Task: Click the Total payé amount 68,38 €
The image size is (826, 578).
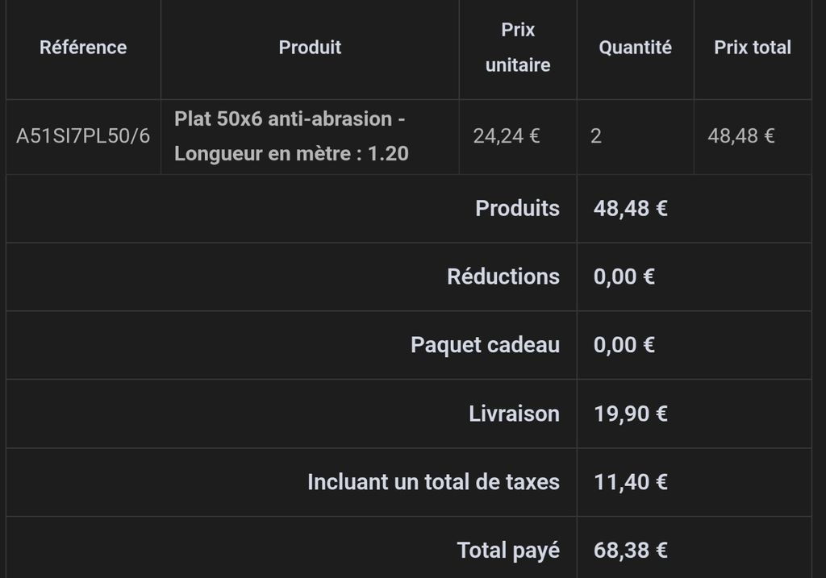Action: [631, 550]
